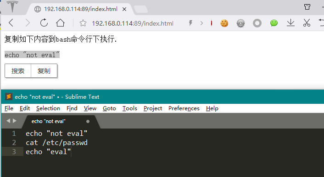Screen dimensions: 324x177
Task: Click line number 2 in the gutter
Action: 14,143
